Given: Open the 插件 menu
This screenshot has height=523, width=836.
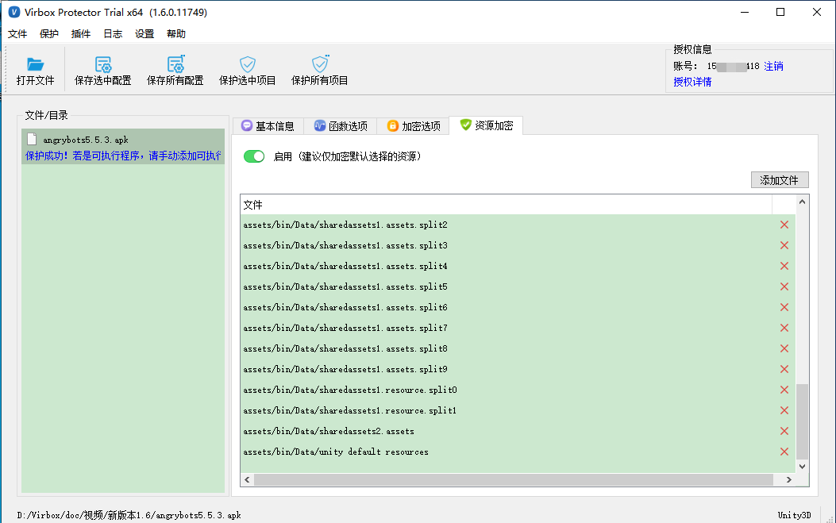Looking at the screenshot, I should click(81, 33).
